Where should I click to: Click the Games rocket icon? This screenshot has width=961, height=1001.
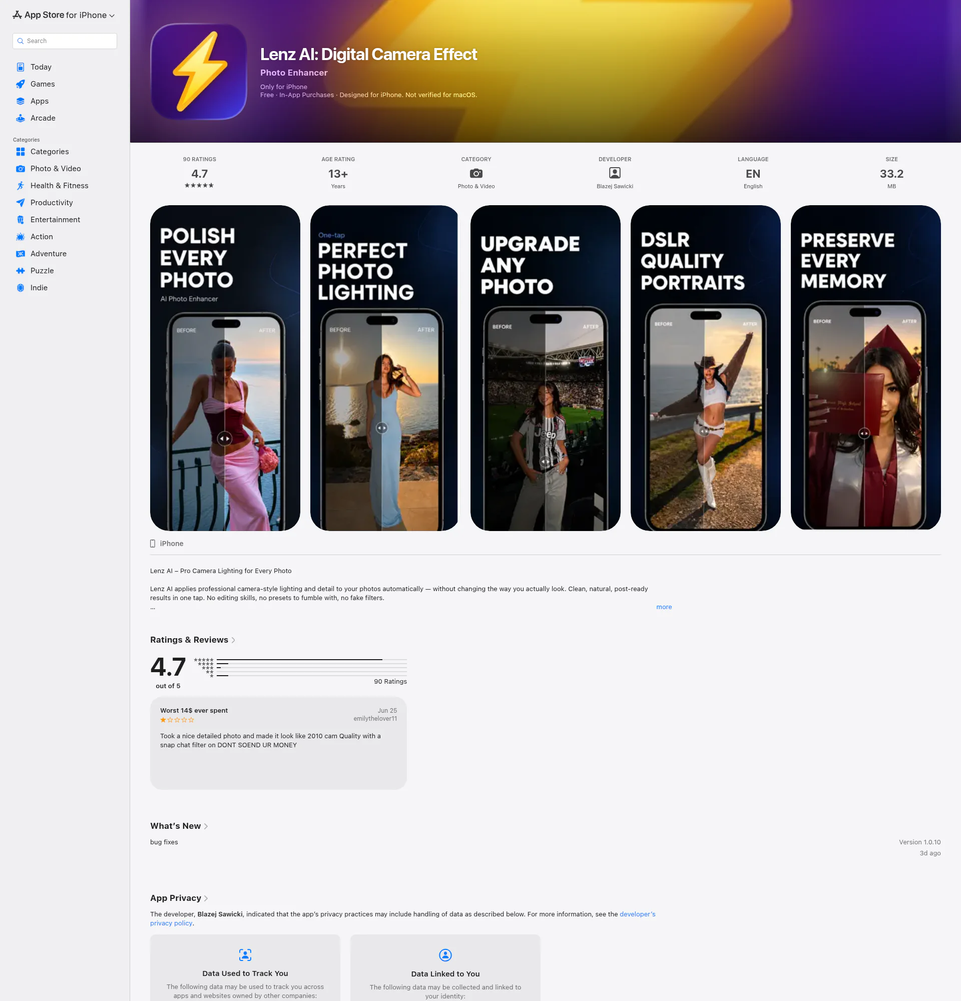21,84
